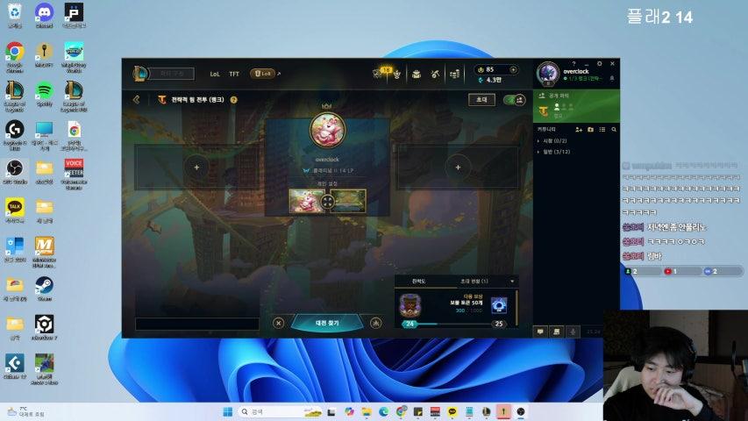Open Recycle Bin desktop icon

[x=15, y=15]
